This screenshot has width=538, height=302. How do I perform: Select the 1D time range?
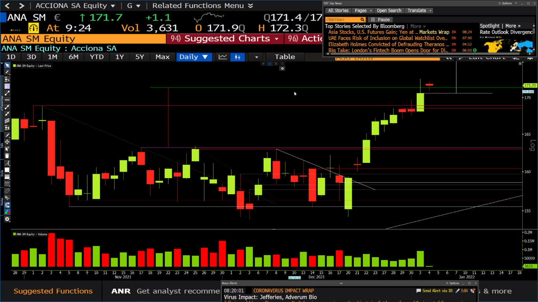[11, 57]
